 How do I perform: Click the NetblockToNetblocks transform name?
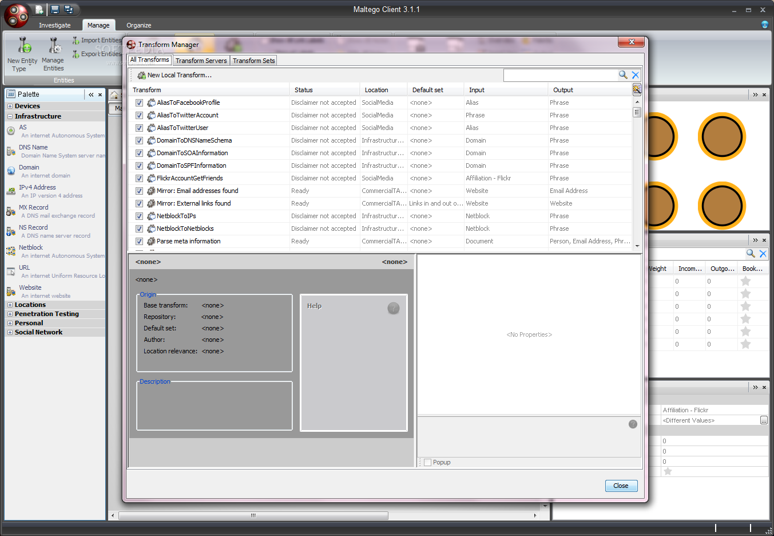point(185,228)
